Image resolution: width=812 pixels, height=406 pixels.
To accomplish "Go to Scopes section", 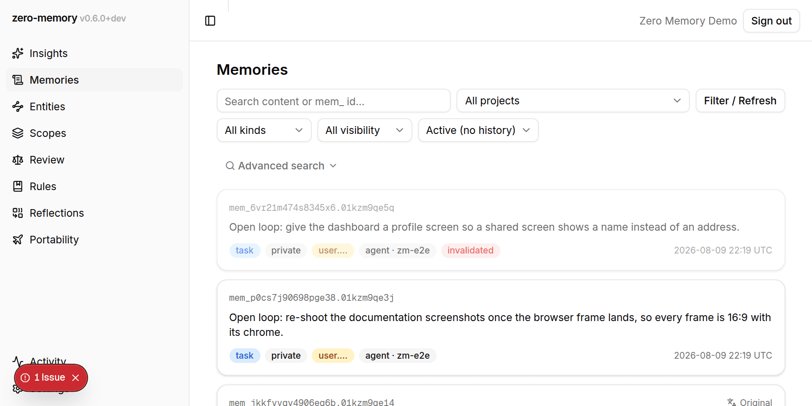I will point(94,133).
